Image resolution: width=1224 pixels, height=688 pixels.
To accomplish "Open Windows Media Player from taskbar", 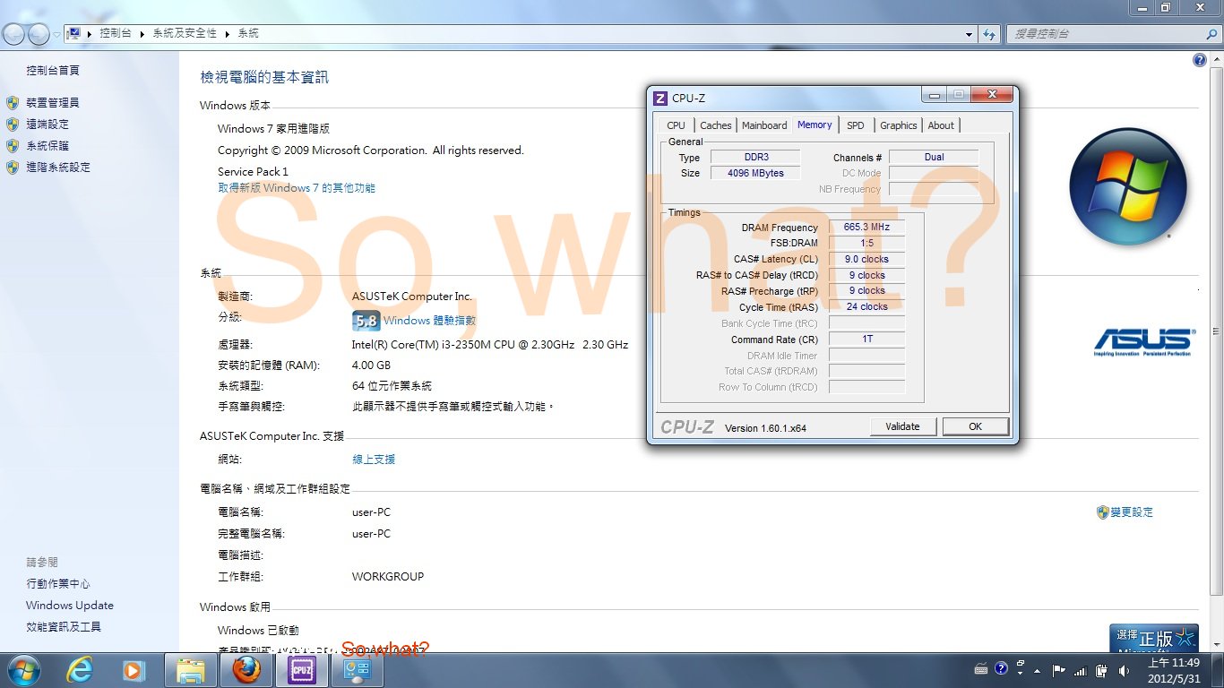I will 134,669.
